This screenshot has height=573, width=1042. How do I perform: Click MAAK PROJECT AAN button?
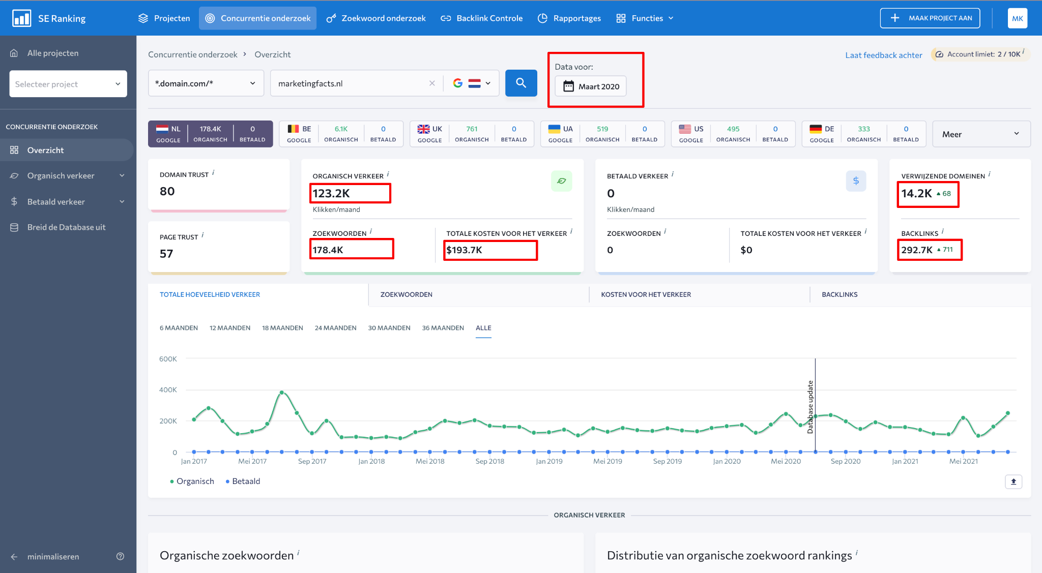click(x=930, y=18)
